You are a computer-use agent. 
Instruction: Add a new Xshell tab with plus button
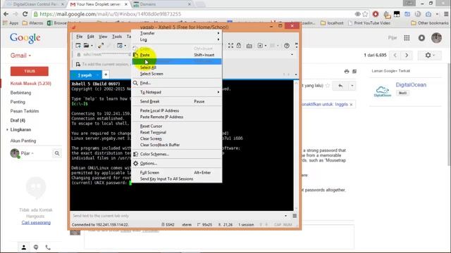click(106, 75)
